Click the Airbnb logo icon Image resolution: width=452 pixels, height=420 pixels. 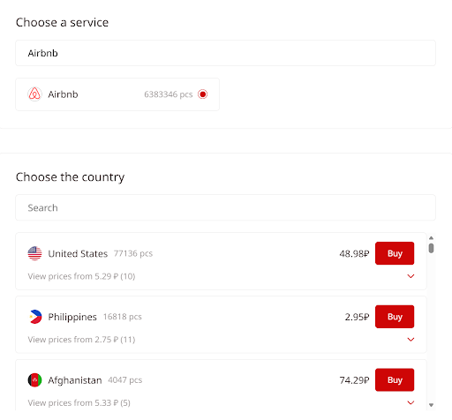(34, 94)
